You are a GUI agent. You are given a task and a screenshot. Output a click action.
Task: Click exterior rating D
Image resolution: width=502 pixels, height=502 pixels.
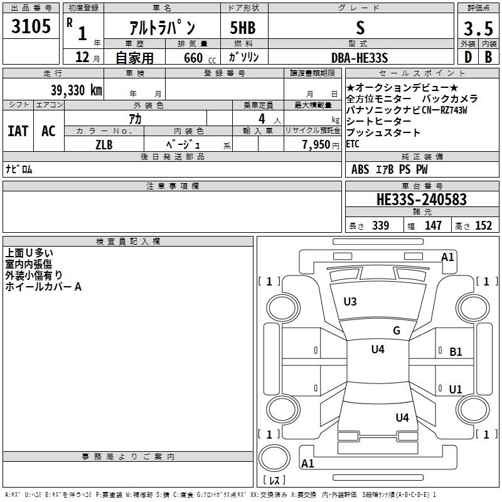point(468,57)
